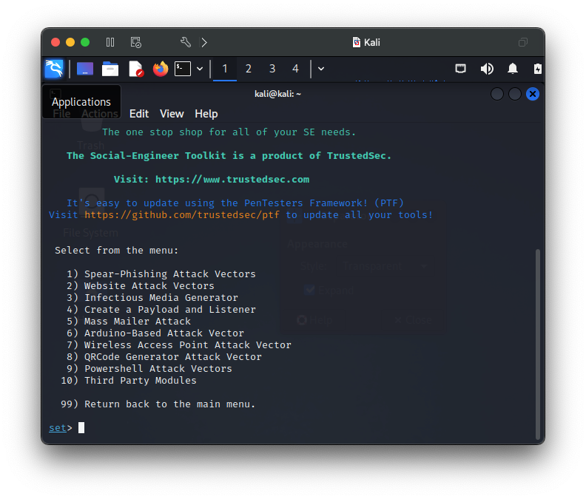Open the volume speaker icon

coord(487,69)
